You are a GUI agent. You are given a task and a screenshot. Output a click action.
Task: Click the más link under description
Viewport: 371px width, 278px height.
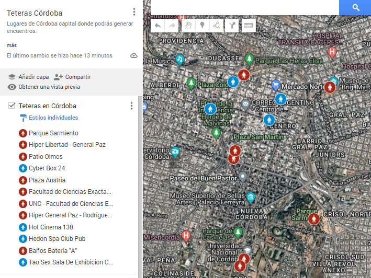12,45
